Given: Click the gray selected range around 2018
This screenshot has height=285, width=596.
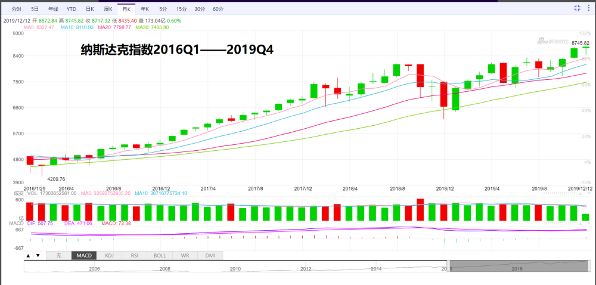Looking at the screenshot, I should (519, 266).
